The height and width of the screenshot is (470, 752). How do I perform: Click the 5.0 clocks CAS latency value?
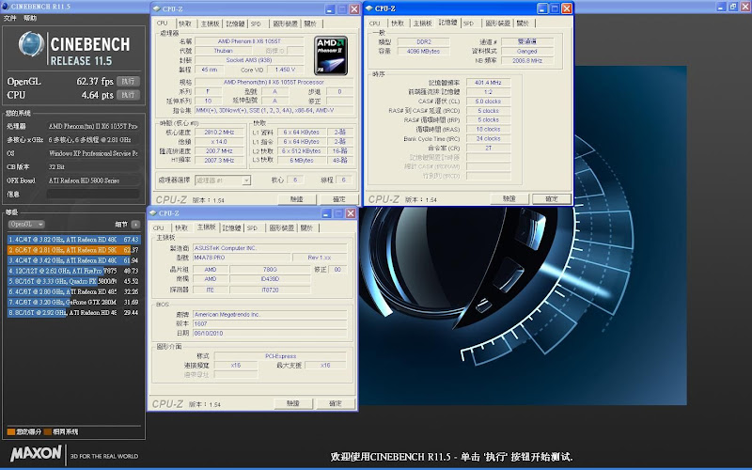pos(488,102)
